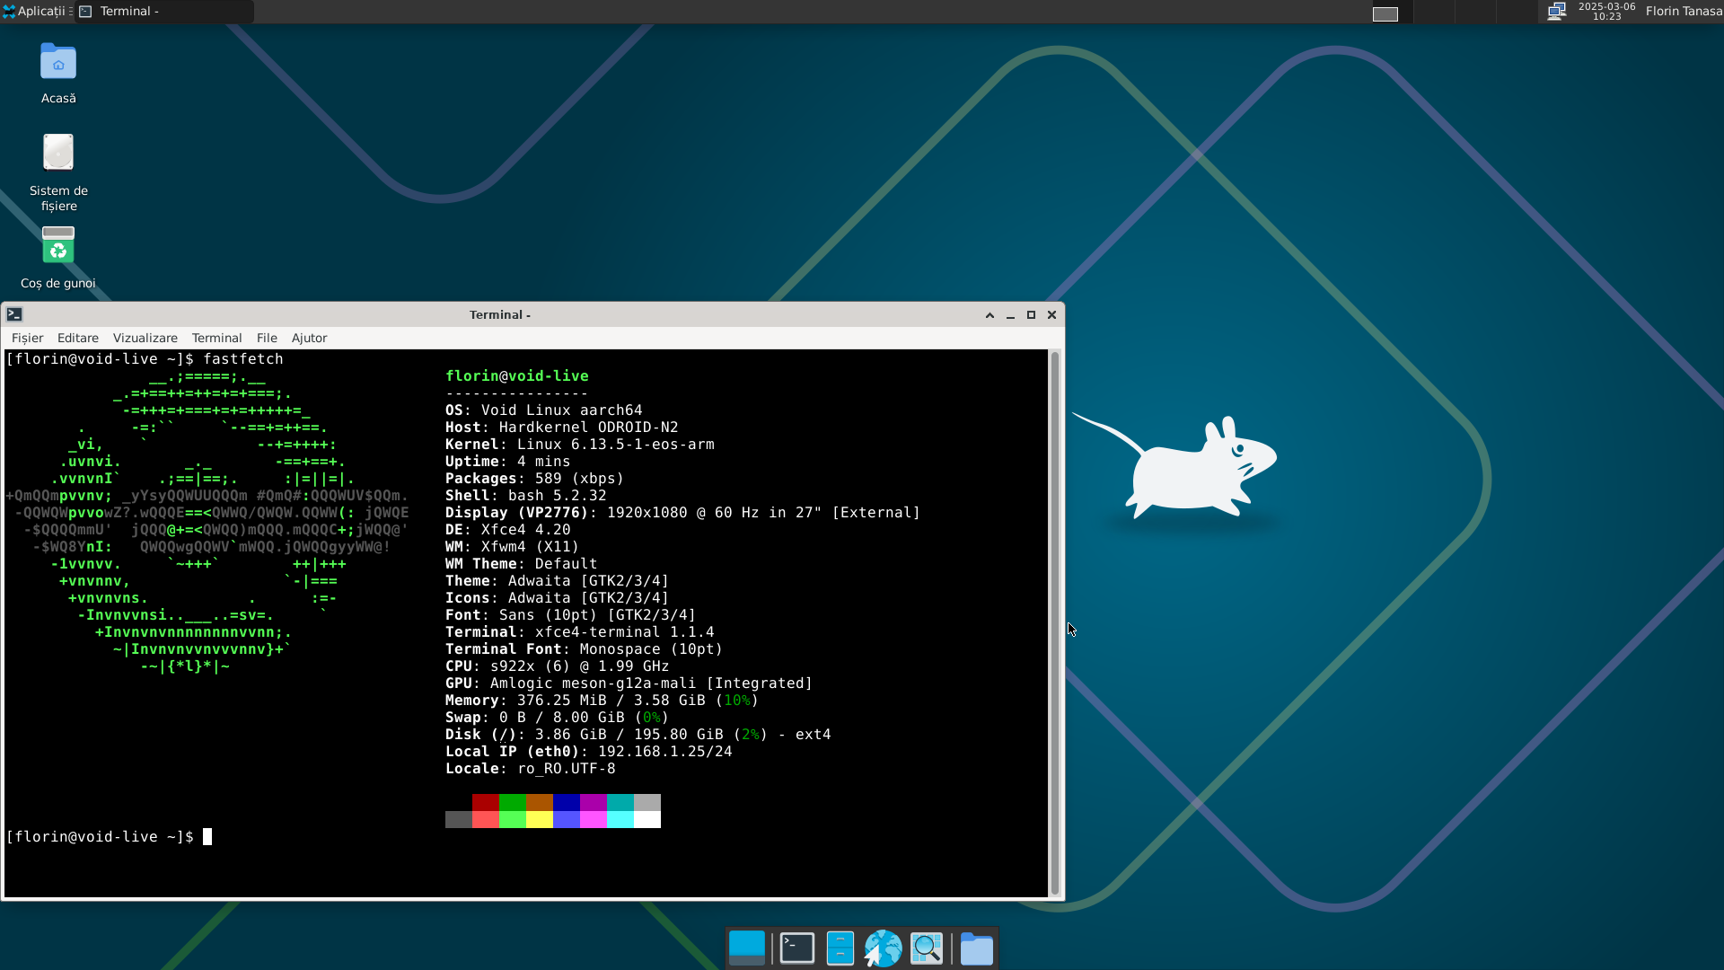This screenshot has height=970, width=1724.
Task: Click the 'Terminal Font: Monospace (10pt)' line
Action: click(x=585, y=649)
